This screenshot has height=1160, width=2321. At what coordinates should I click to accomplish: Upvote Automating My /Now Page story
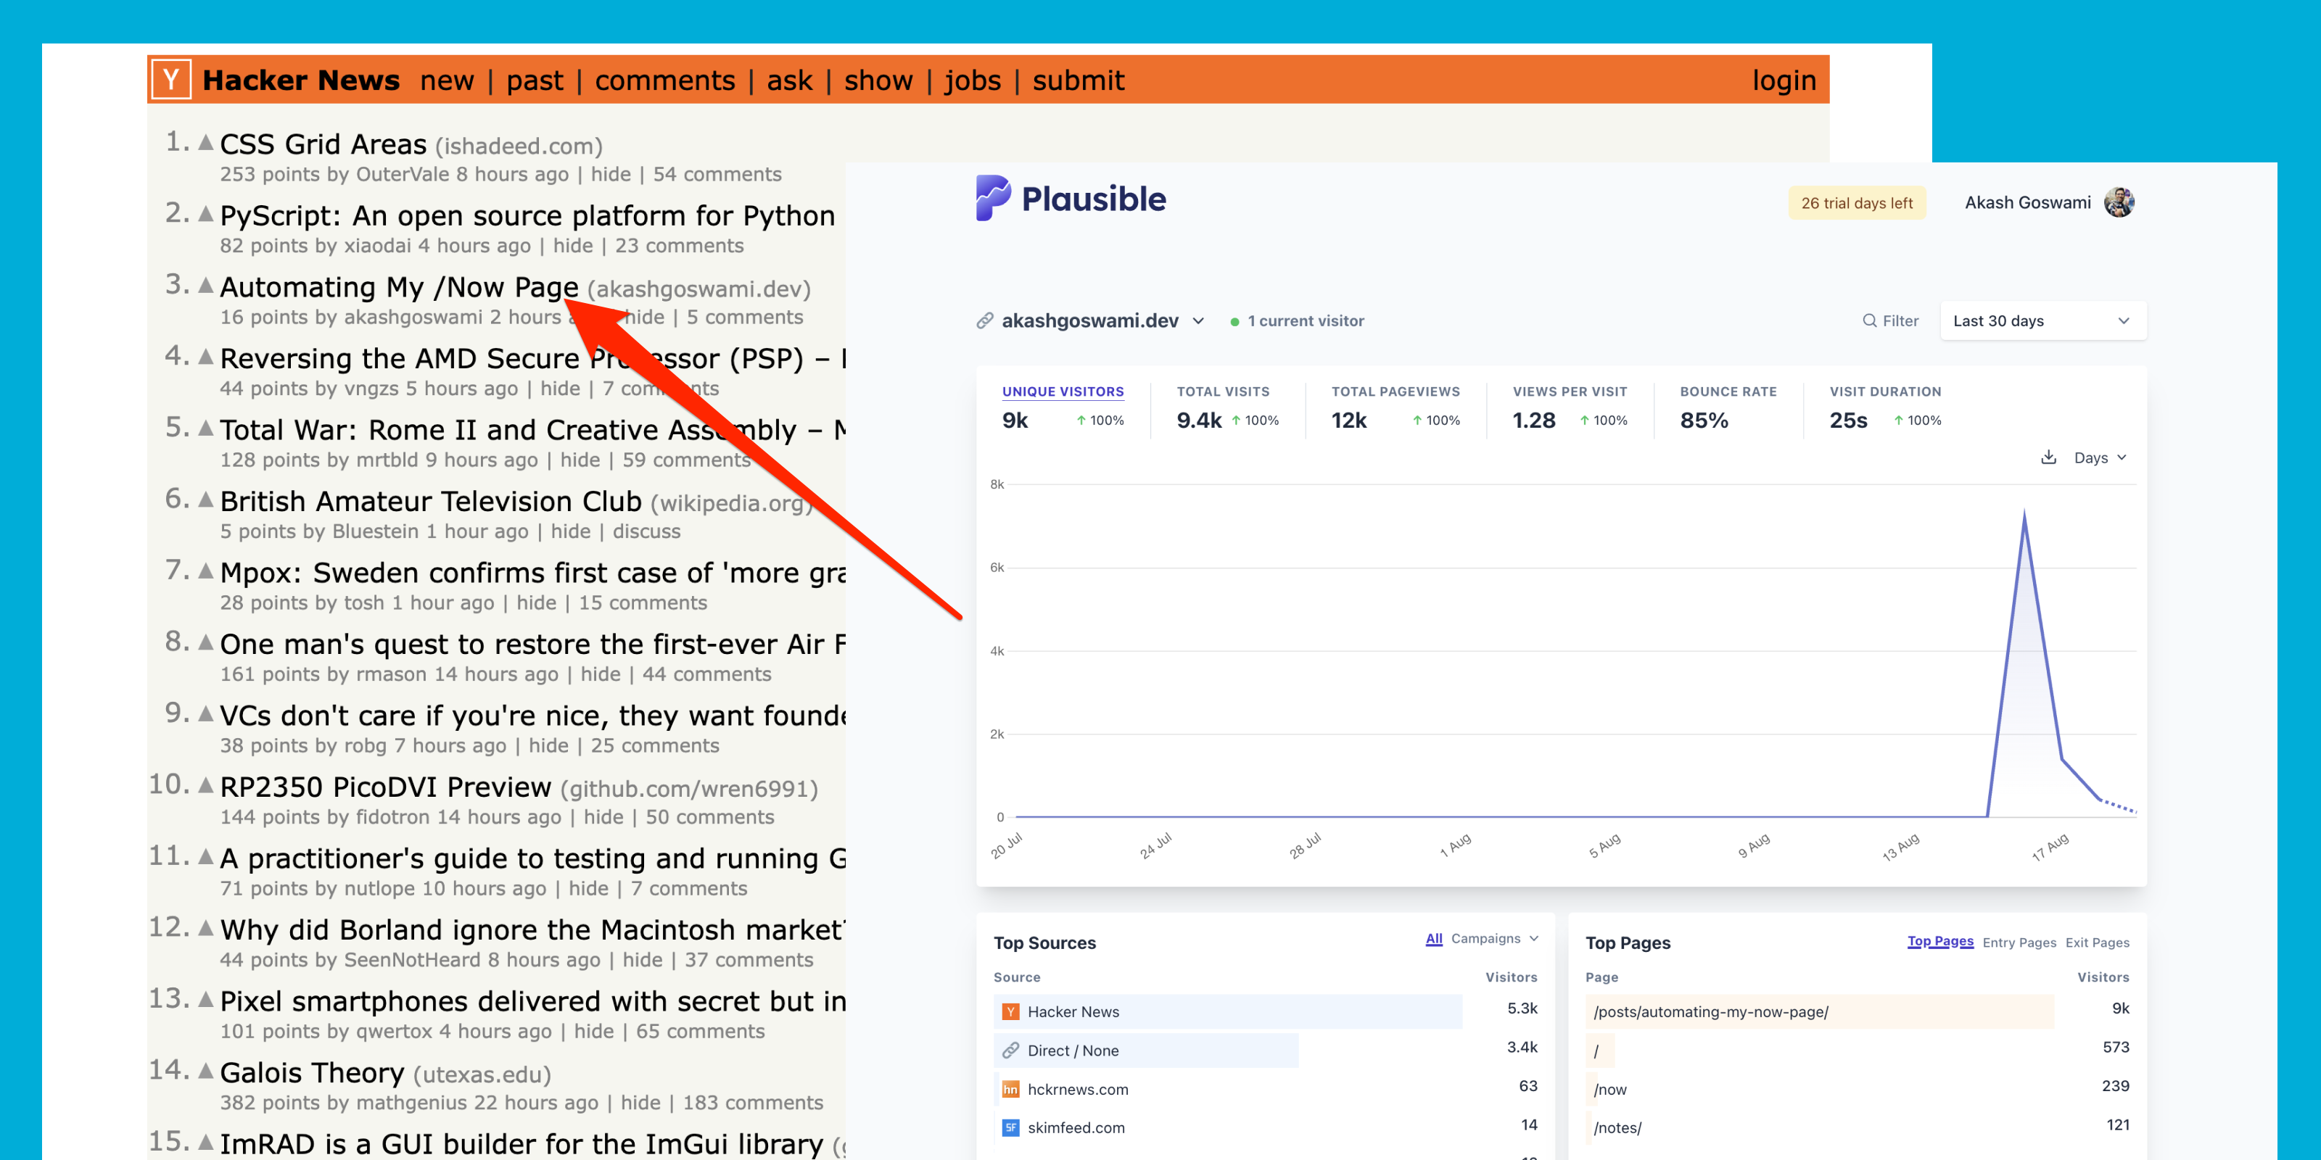click(205, 286)
